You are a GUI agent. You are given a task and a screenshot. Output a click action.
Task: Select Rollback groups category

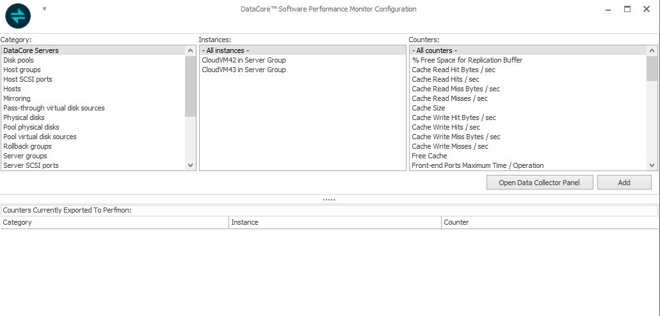[27, 146]
